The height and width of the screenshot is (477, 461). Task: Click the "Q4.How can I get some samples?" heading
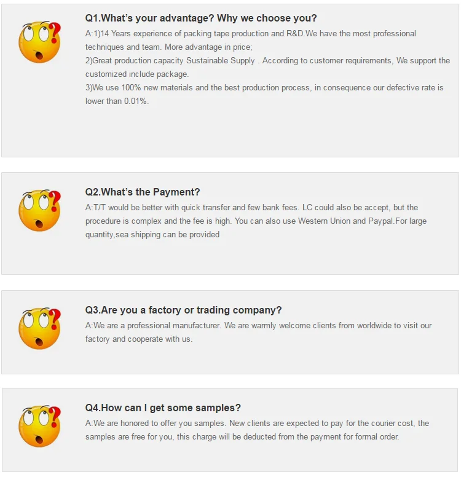coord(163,408)
